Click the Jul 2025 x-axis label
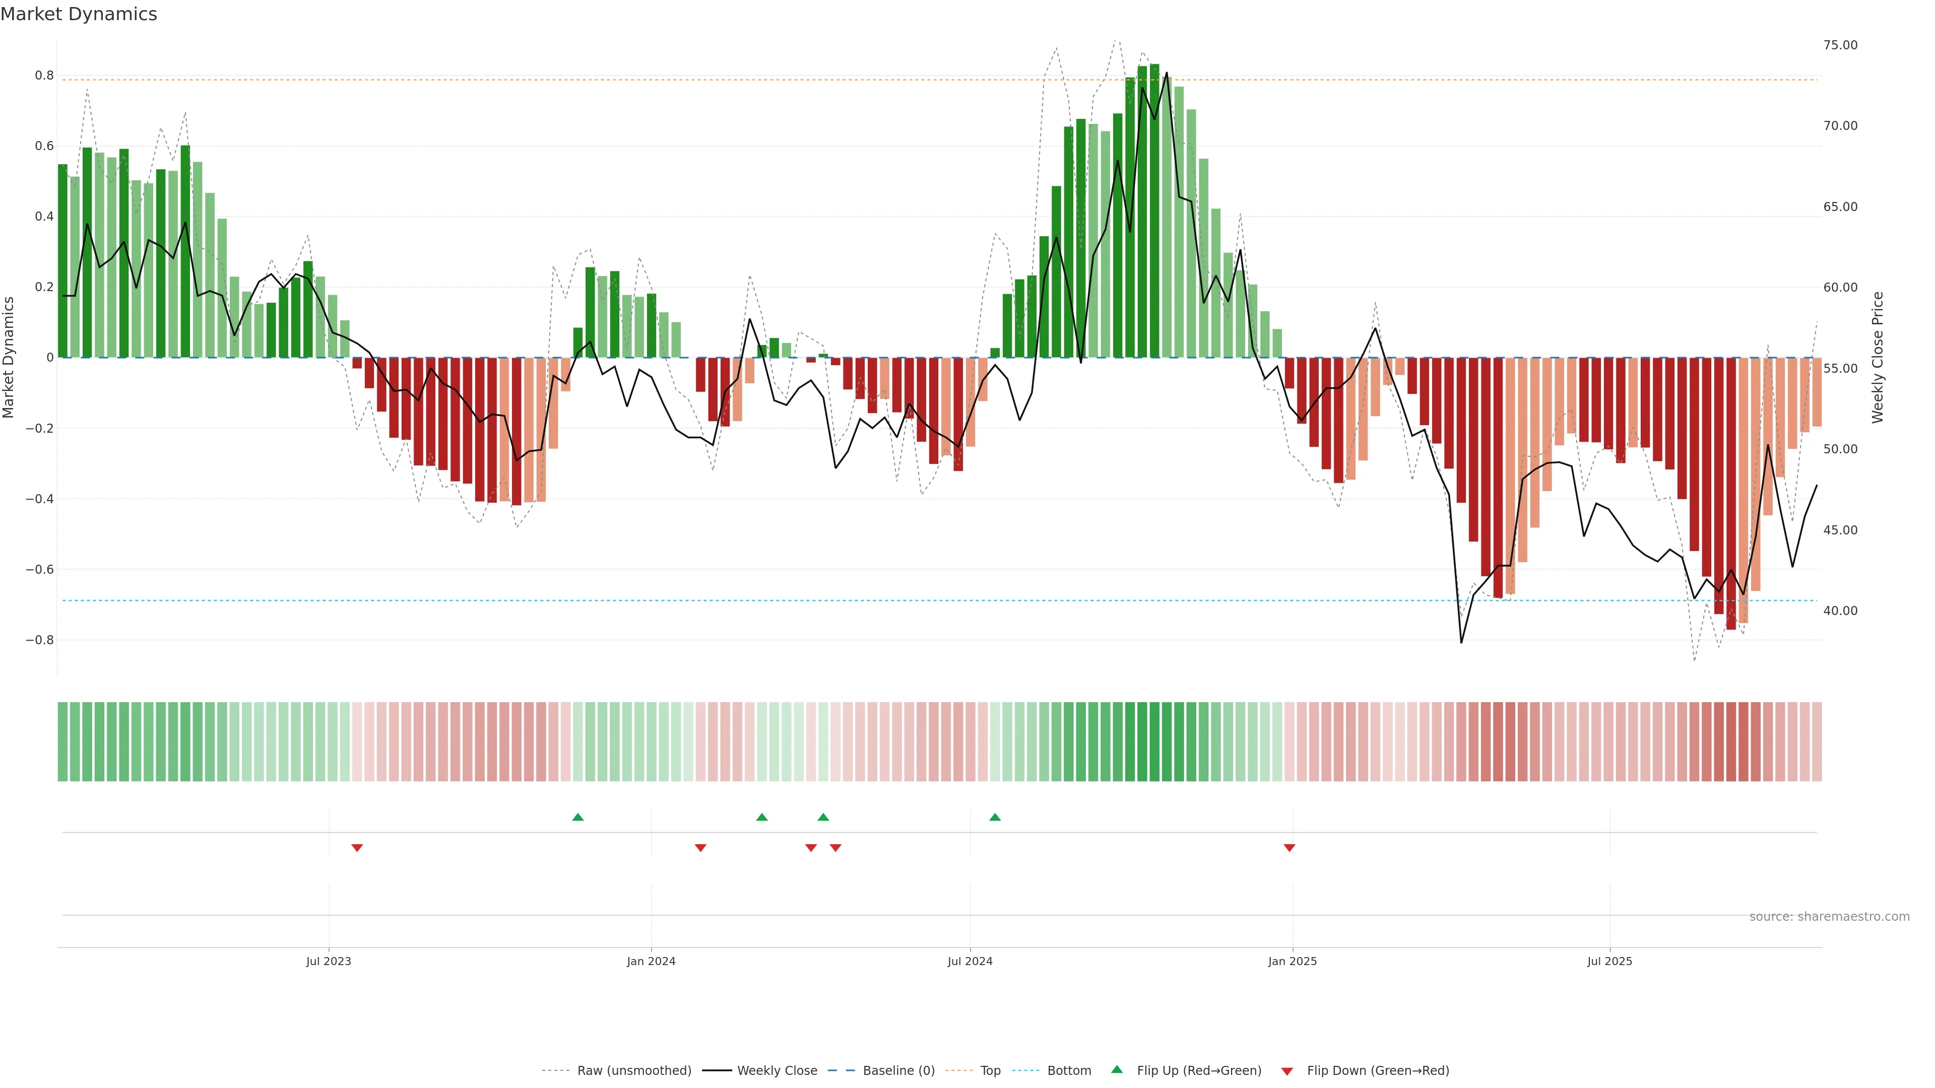 1609,961
